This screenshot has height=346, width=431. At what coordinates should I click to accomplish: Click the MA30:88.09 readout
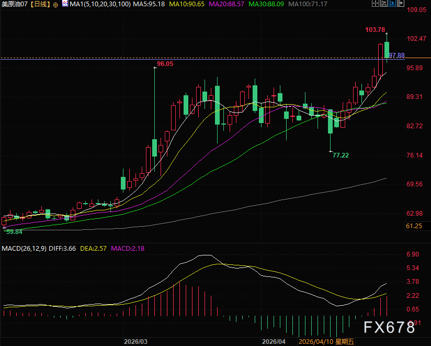point(266,4)
